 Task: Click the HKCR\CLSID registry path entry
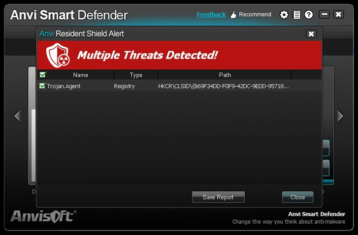(224, 86)
